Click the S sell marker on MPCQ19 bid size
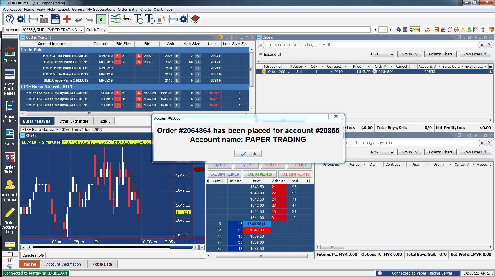 point(117,56)
